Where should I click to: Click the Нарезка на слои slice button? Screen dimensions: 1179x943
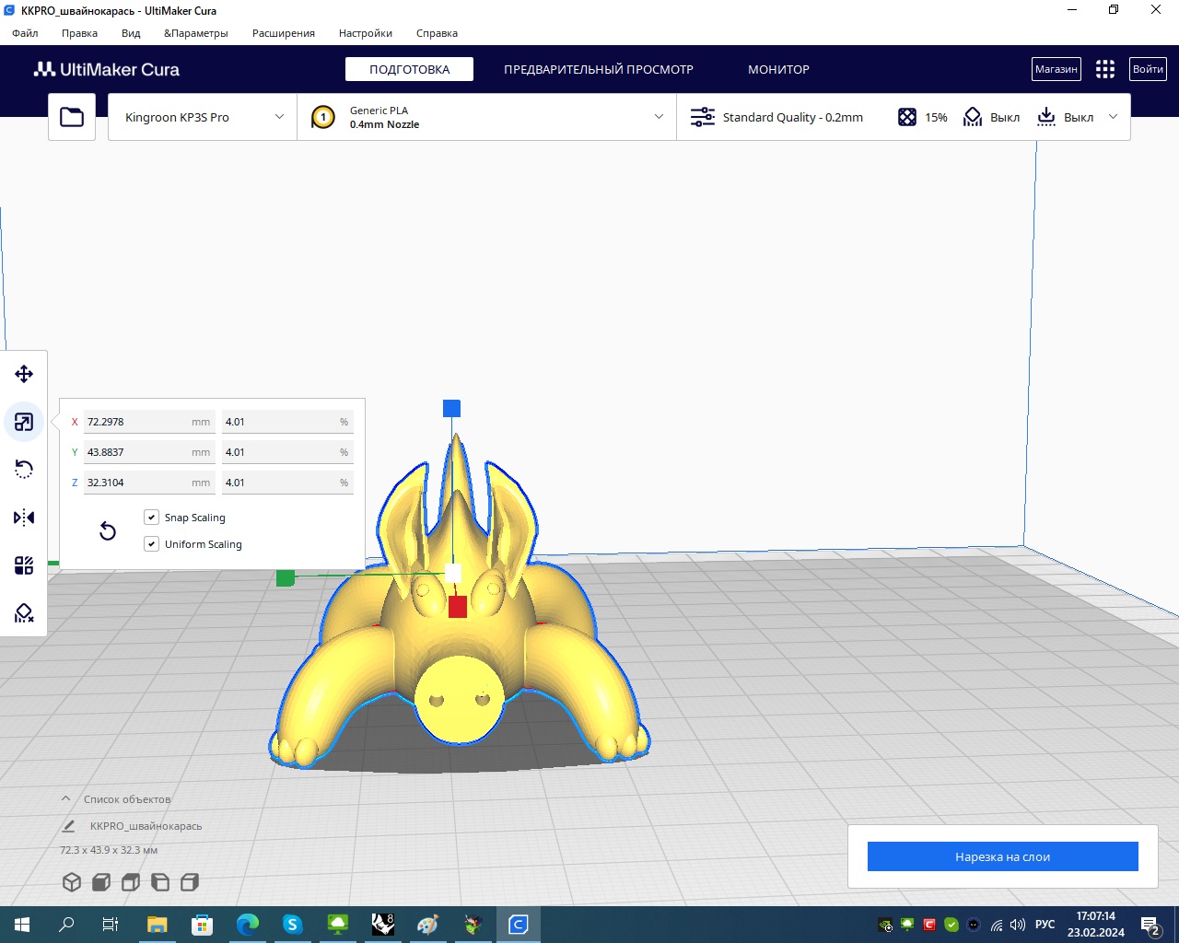pyautogui.click(x=1002, y=856)
